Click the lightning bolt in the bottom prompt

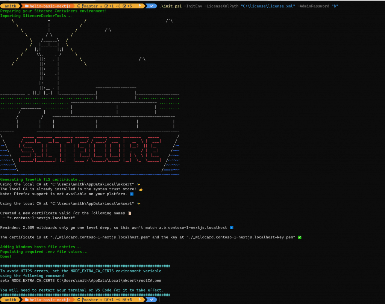click(140, 300)
